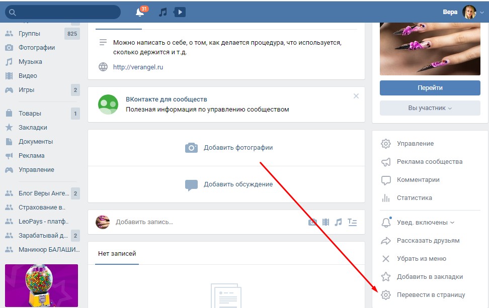This screenshot has width=489, height=308.
Task: Click the film icon next to Видео
Action: [x=9, y=76]
